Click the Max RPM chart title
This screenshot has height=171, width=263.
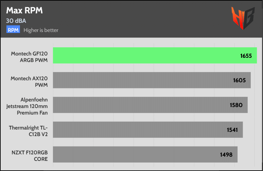pyautogui.click(x=25, y=10)
